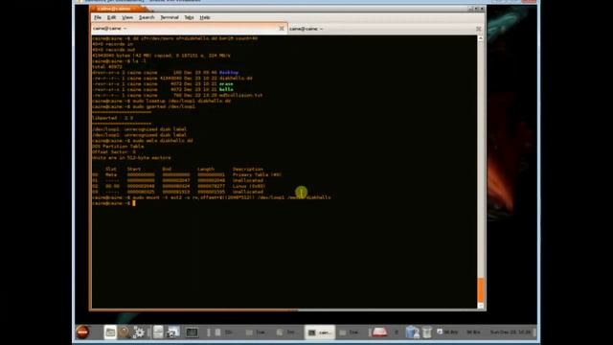The image size is (613, 345).
Task: Open the Help menu
Action: (205, 17)
